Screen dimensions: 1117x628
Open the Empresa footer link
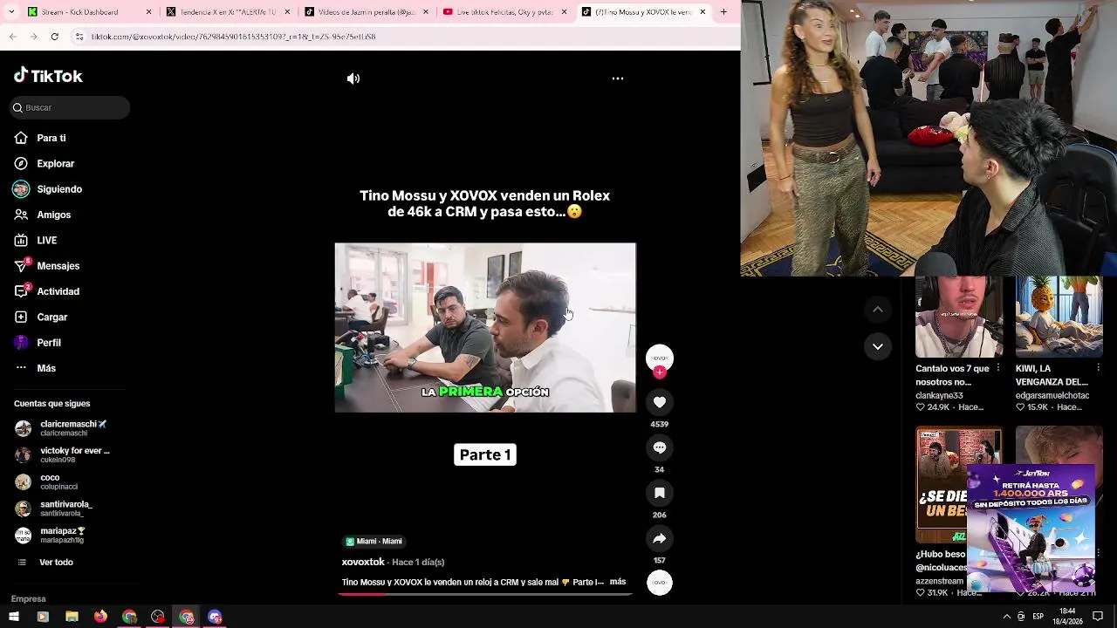tap(28, 599)
